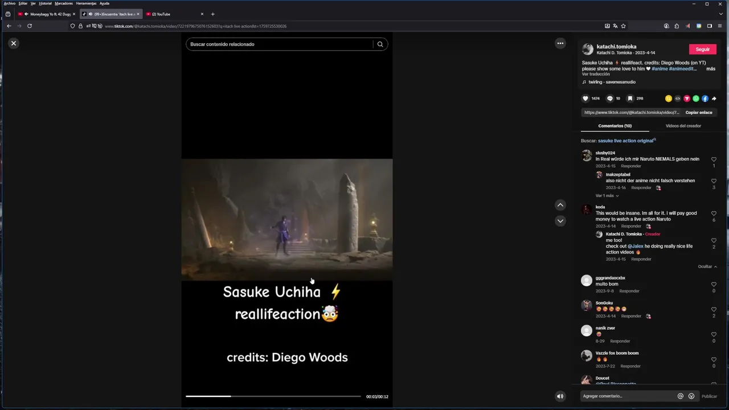Like the video with the heart icon

585,99
